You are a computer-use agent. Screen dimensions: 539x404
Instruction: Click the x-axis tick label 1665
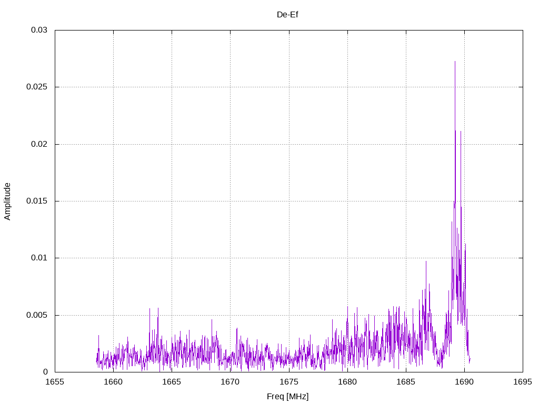(172, 382)
